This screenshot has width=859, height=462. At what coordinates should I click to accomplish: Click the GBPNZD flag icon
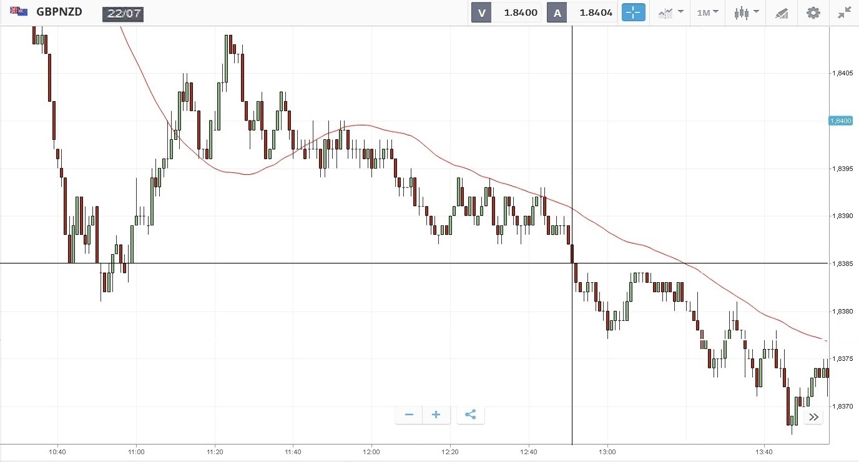pyautogui.click(x=19, y=11)
